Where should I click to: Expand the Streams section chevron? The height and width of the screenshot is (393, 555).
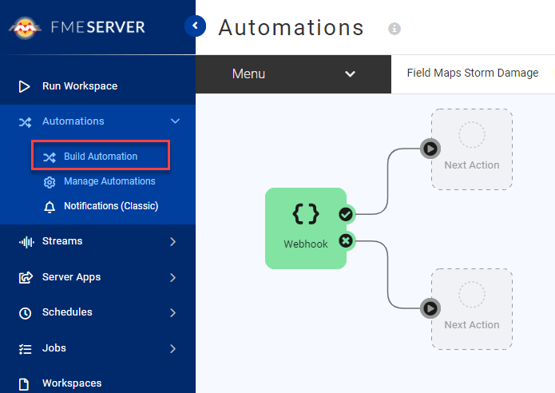[173, 241]
